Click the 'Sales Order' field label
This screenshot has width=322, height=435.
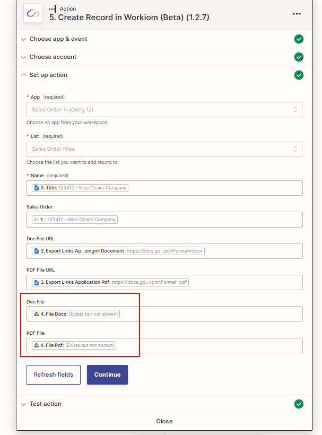pos(40,207)
